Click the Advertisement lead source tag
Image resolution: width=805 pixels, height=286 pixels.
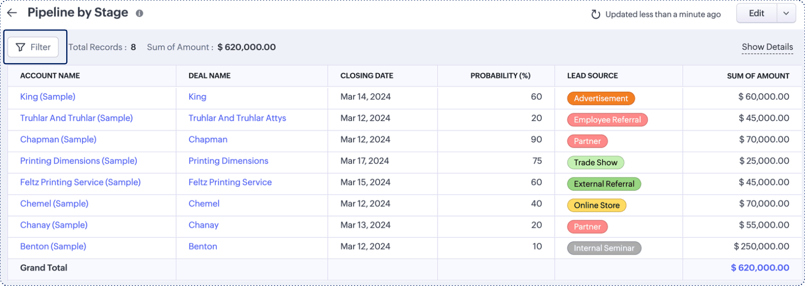(601, 99)
